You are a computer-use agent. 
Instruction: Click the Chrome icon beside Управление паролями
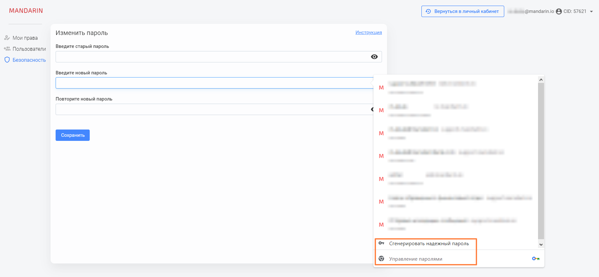tap(381, 259)
